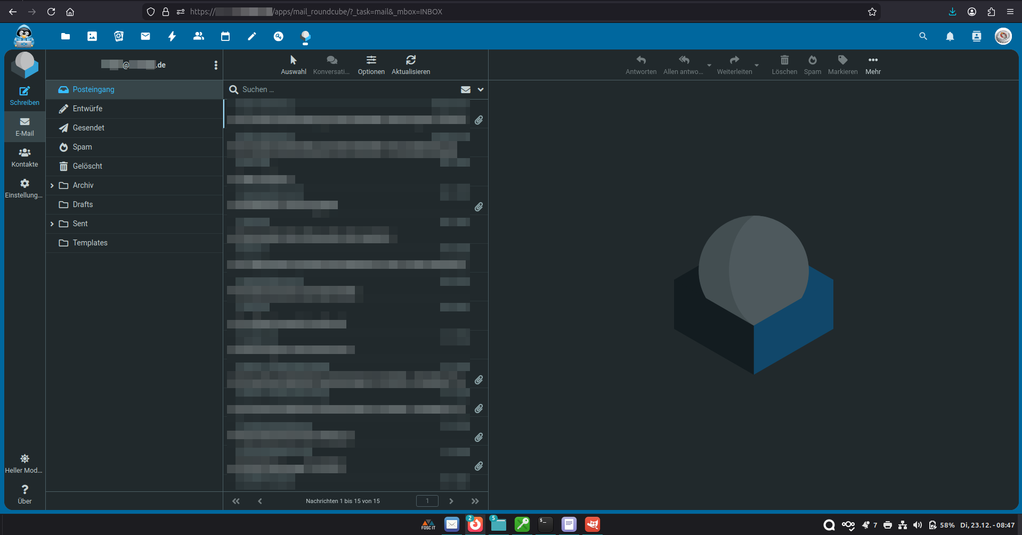Go to next page of messages

(451, 501)
